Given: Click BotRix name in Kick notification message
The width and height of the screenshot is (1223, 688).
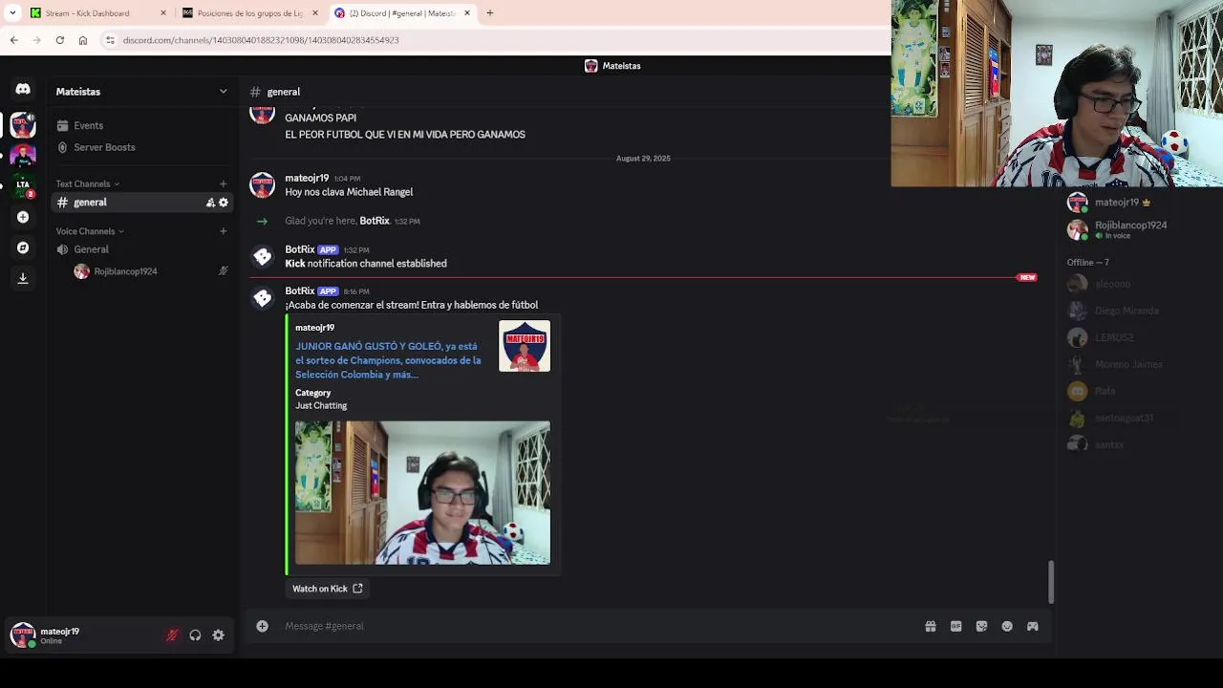Looking at the screenshot, I should (x=299, y=249).
